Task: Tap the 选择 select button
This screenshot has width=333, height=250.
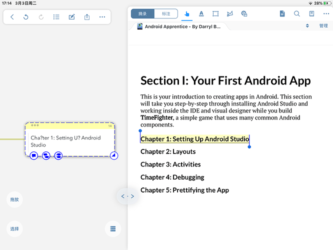Action: pos(14,229)
